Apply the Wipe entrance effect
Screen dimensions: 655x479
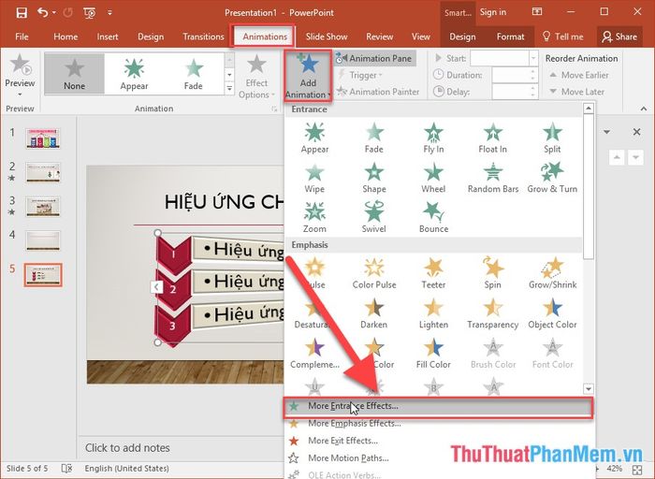(314, 178)
